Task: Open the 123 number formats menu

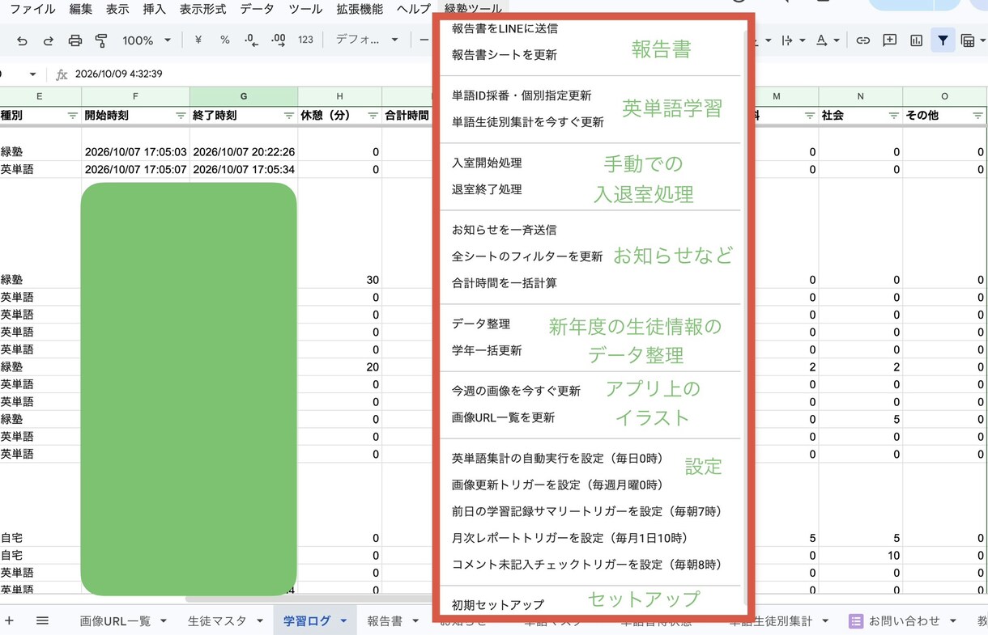Action: pos(305,40)
